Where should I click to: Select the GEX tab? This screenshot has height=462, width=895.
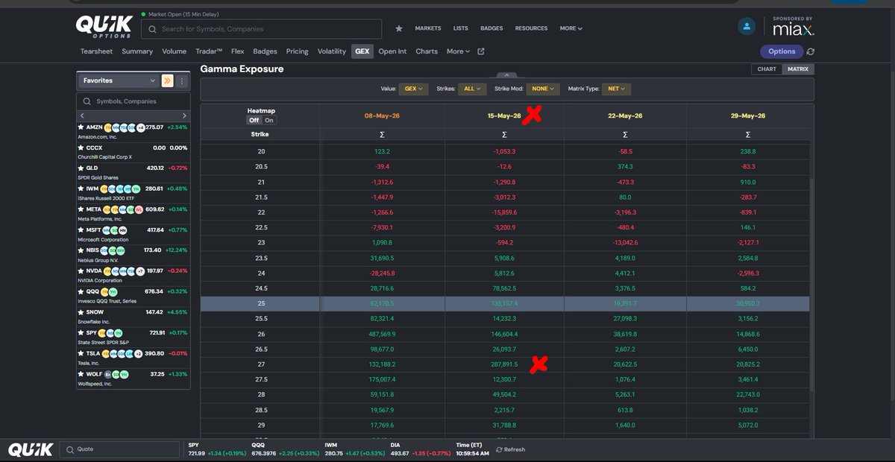click(x=362, y=51)
